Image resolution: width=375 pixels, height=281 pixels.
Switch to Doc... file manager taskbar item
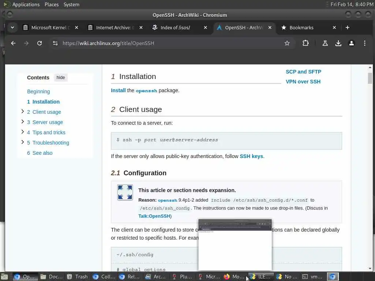point(51,277)
